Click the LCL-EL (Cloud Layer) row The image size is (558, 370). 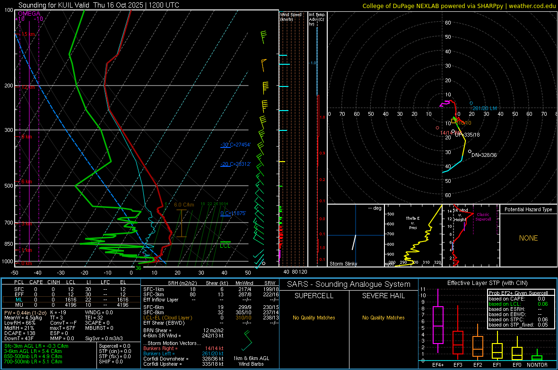211,318
